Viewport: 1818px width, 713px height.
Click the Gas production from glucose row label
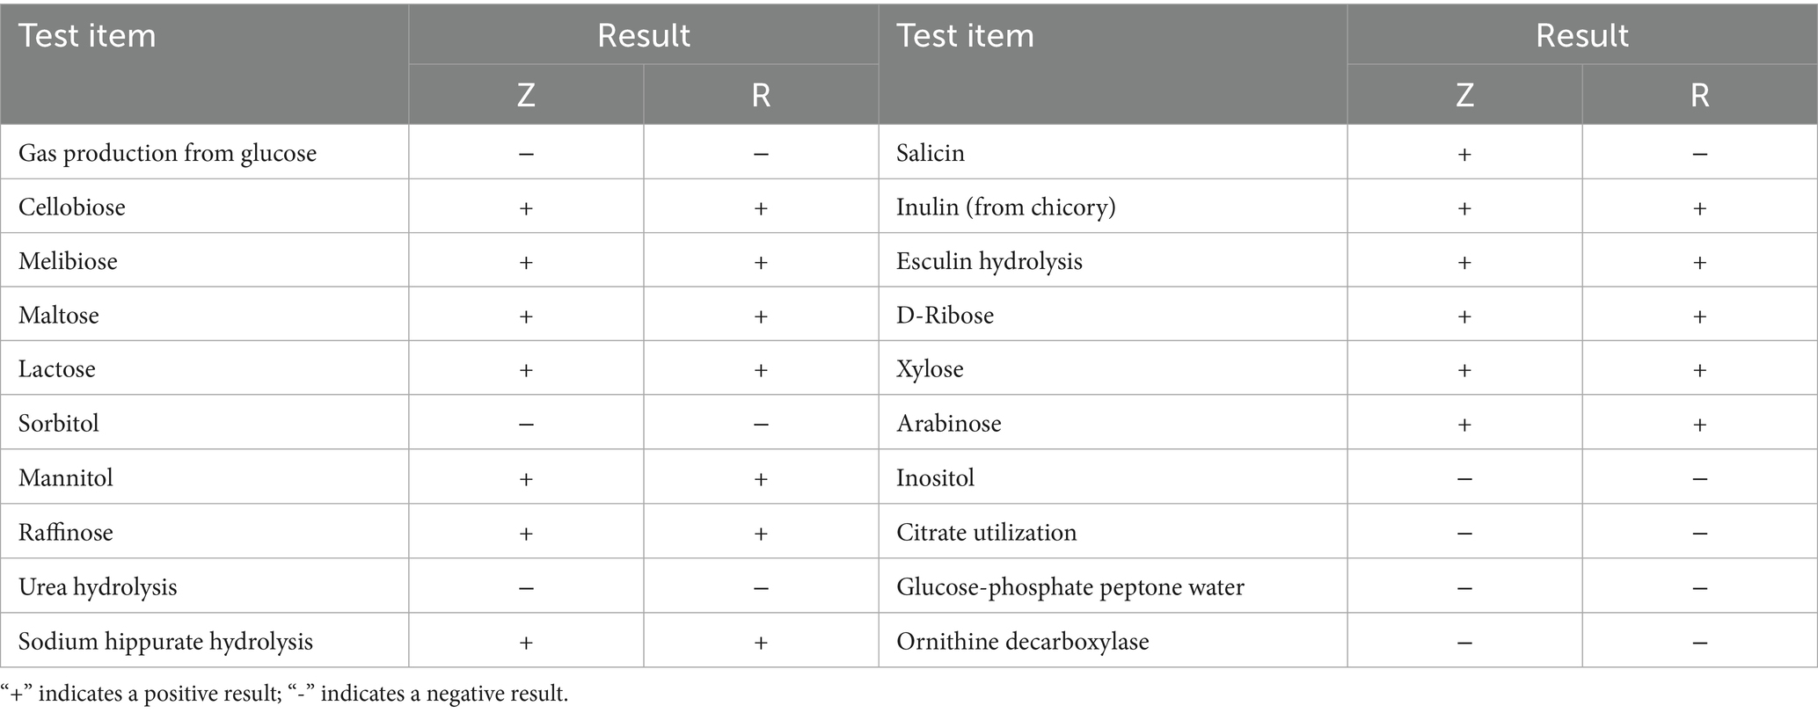(167, 153)
